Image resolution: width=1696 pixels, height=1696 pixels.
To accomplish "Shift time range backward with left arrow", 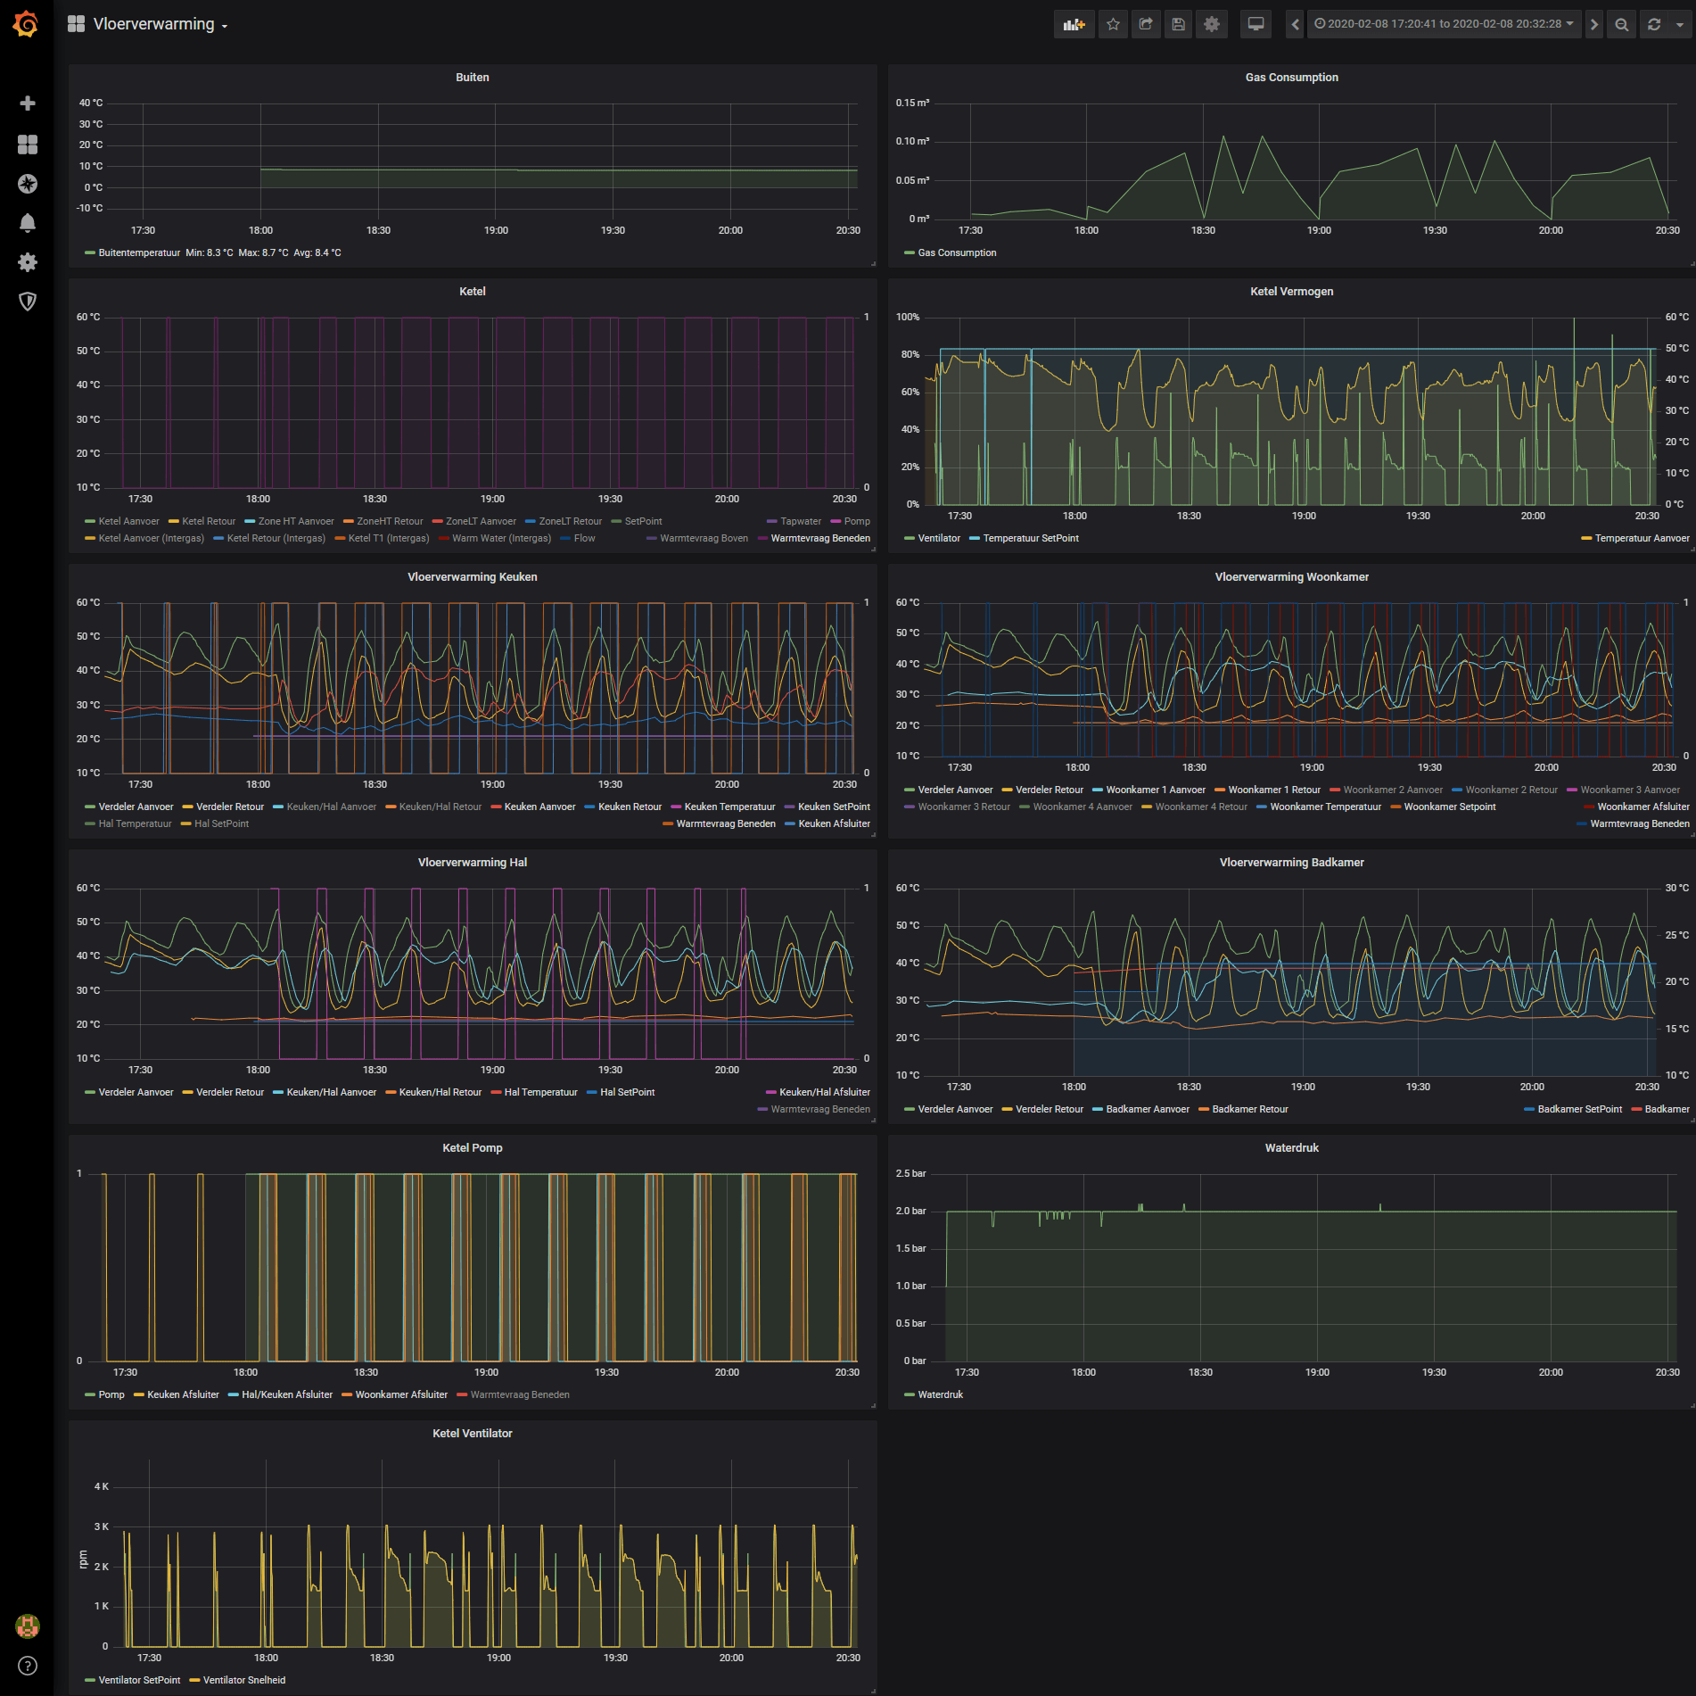I will [x=1296, y=25].
